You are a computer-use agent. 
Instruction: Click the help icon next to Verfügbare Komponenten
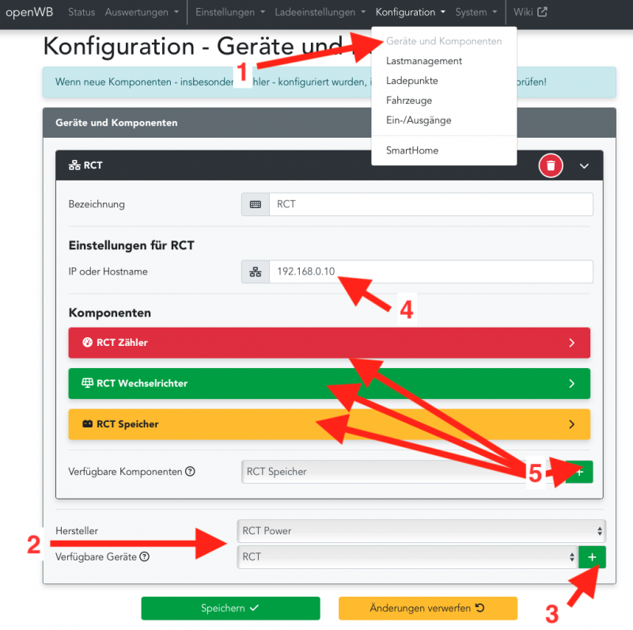coord(190,472)
